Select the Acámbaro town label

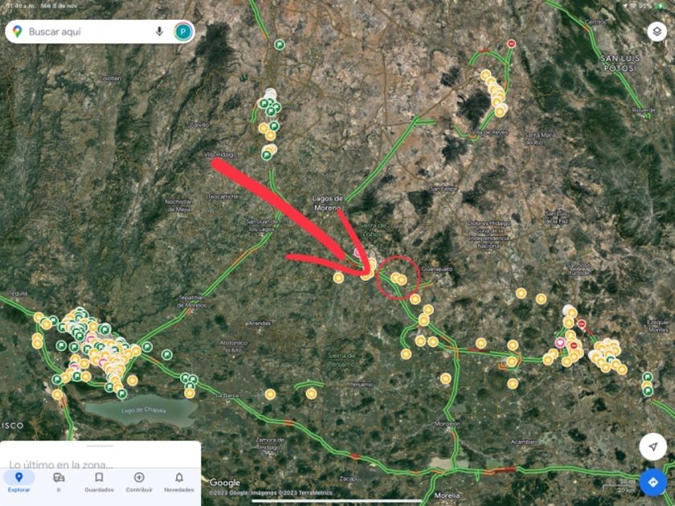(525, 442)
